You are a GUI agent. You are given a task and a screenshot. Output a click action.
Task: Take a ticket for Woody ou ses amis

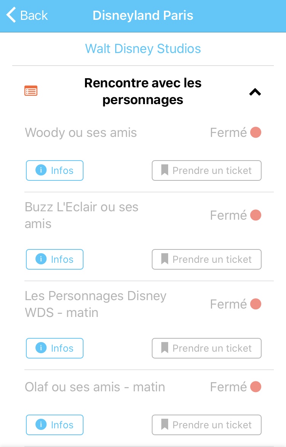point(206,170)
